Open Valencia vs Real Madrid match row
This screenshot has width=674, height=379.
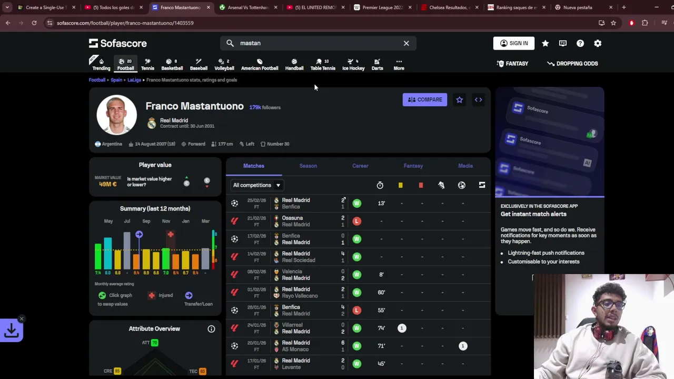pyautogui.click(x=359, y=275)
